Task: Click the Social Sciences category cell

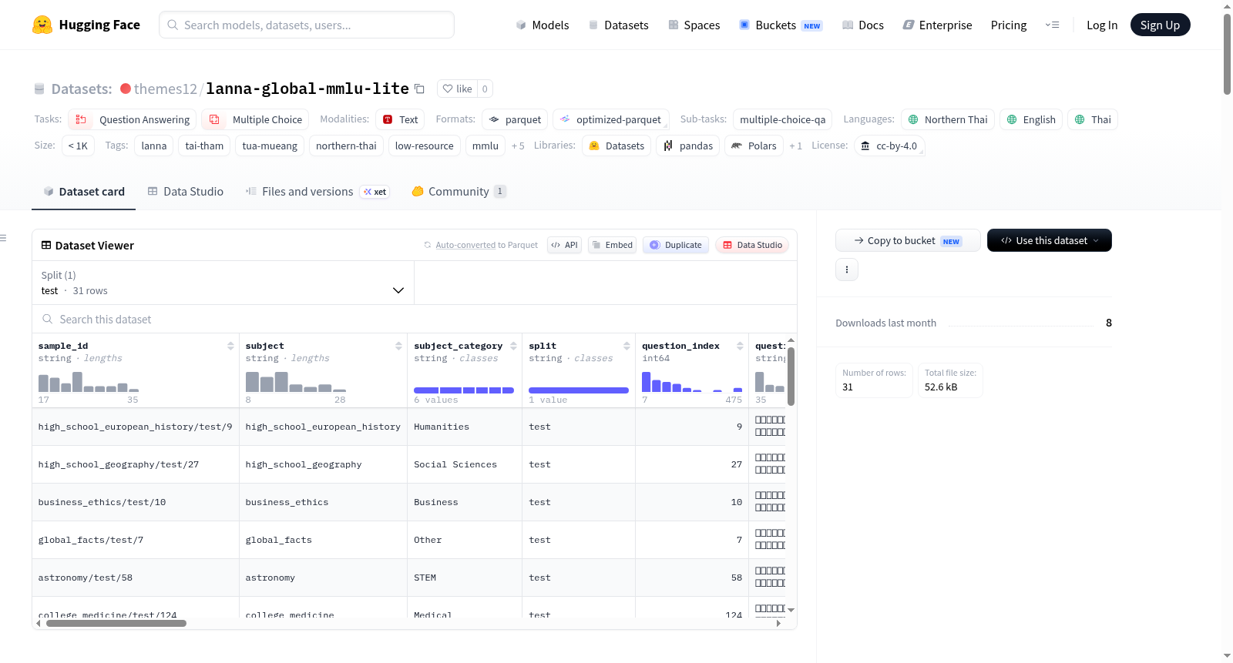Action: click(465, 464)
